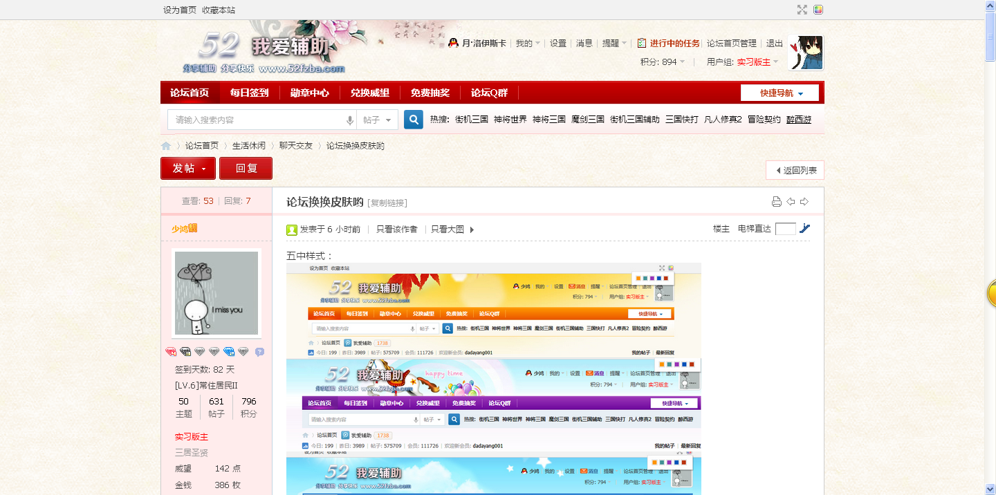
Task: Click the black diamond medal numbered 3
Action: 185,352
